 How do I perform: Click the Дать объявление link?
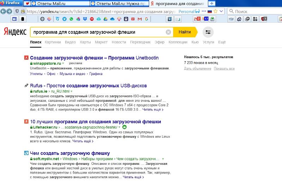click(198, 68)
